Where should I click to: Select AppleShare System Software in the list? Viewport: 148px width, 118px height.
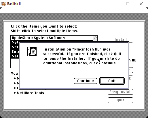click(52, 38)
